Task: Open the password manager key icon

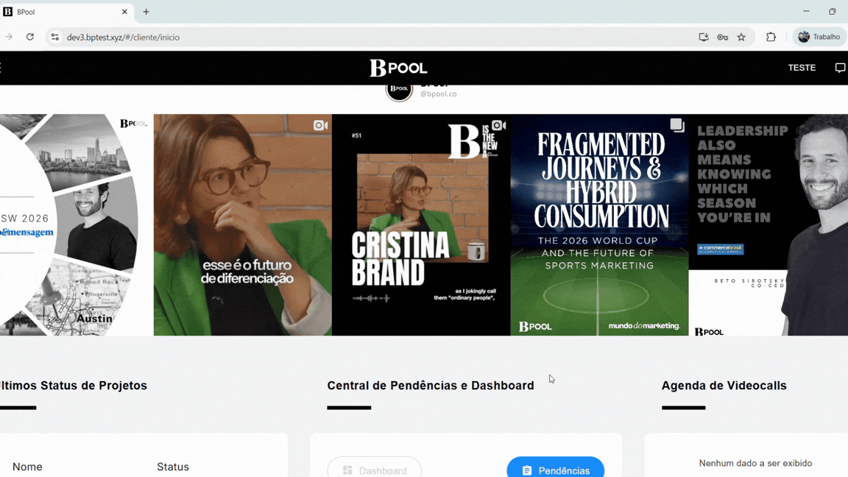Action: point(723,37)
